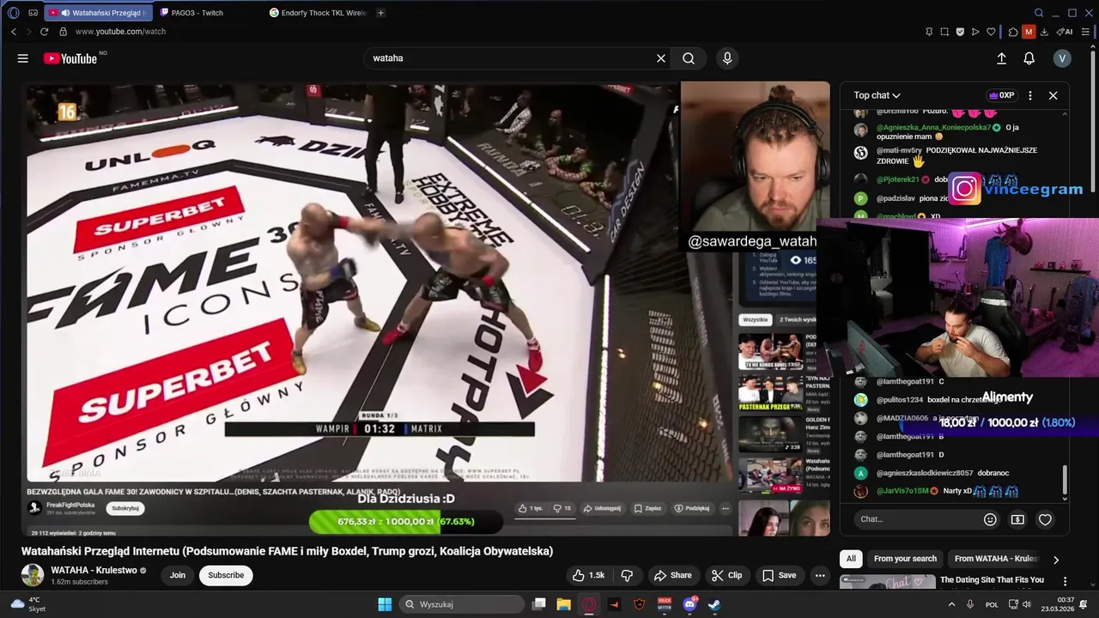Go back in browser history
The height and width of the screenshot is (618, 1099).
tap(13, 32)
